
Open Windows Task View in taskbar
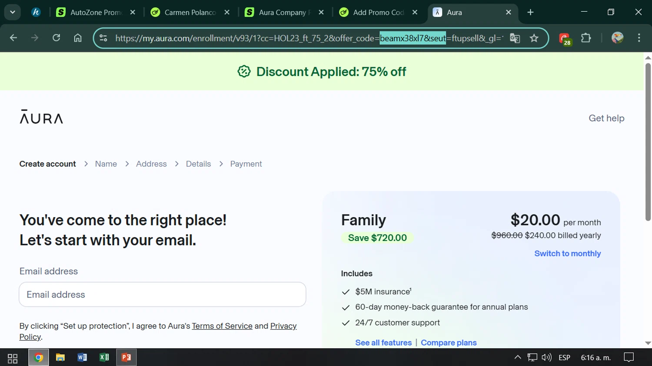(x=13, y=358)
